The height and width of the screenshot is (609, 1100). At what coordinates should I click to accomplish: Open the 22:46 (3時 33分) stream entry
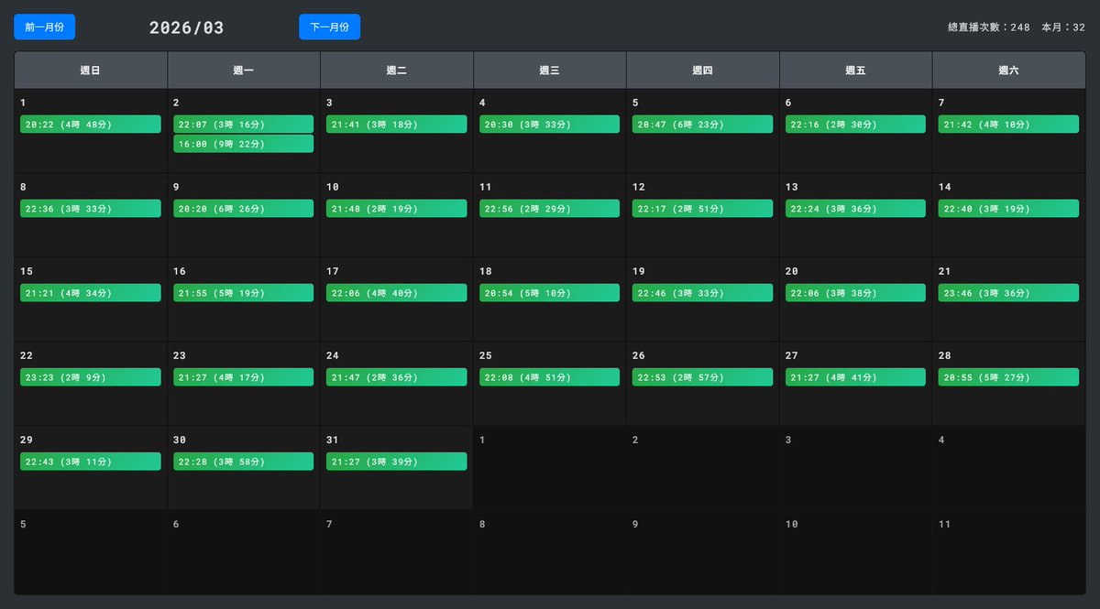pos(703,293)
